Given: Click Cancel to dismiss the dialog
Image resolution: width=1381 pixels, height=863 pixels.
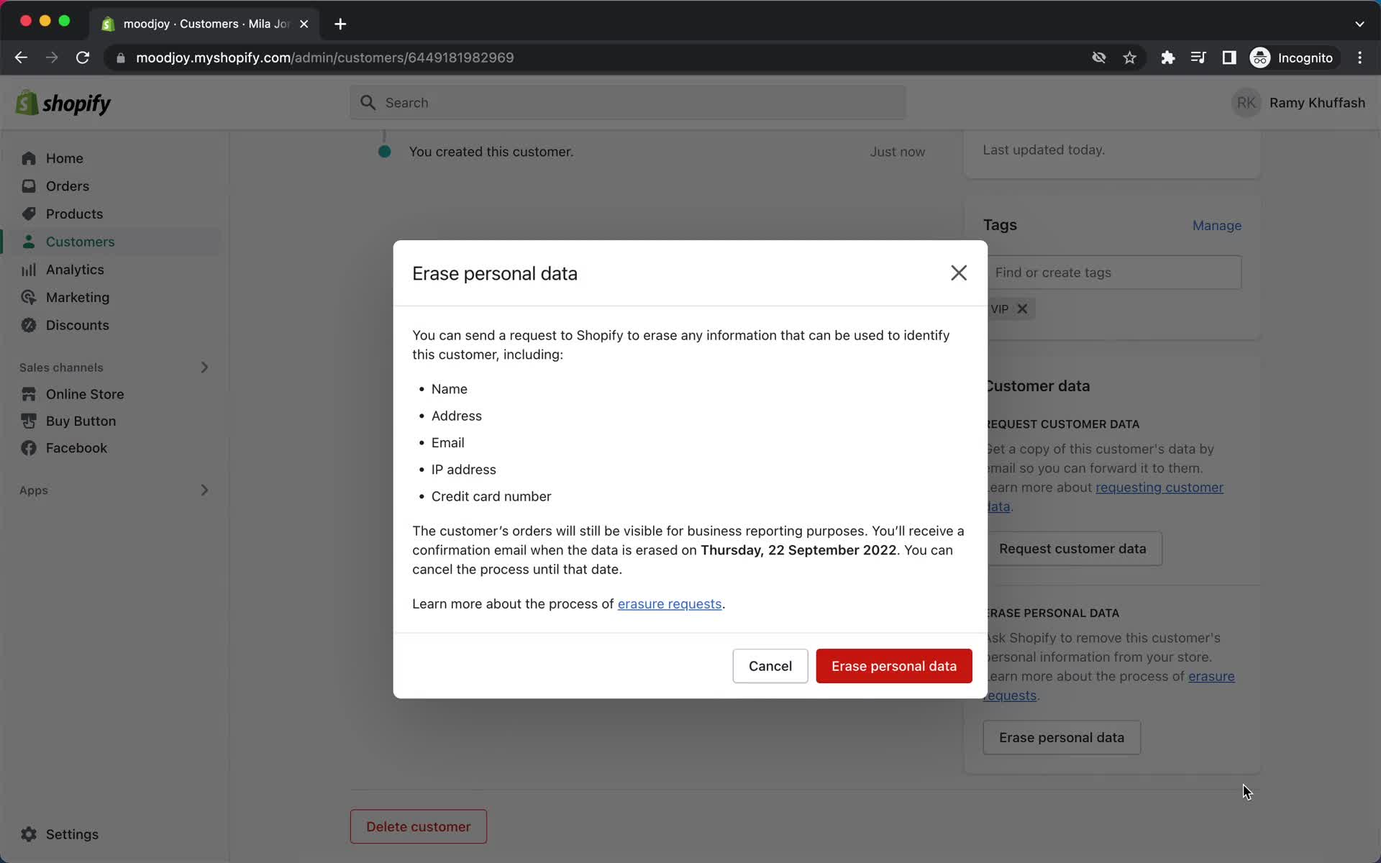Looking at the screenshot, I should [x=770, y=666].
